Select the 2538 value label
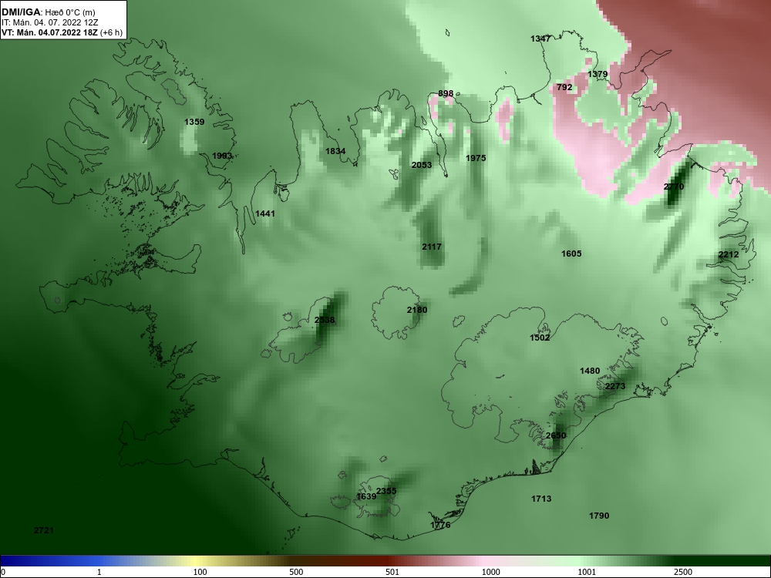This screenshot has width=771, height=578. (x=325, y=320)
